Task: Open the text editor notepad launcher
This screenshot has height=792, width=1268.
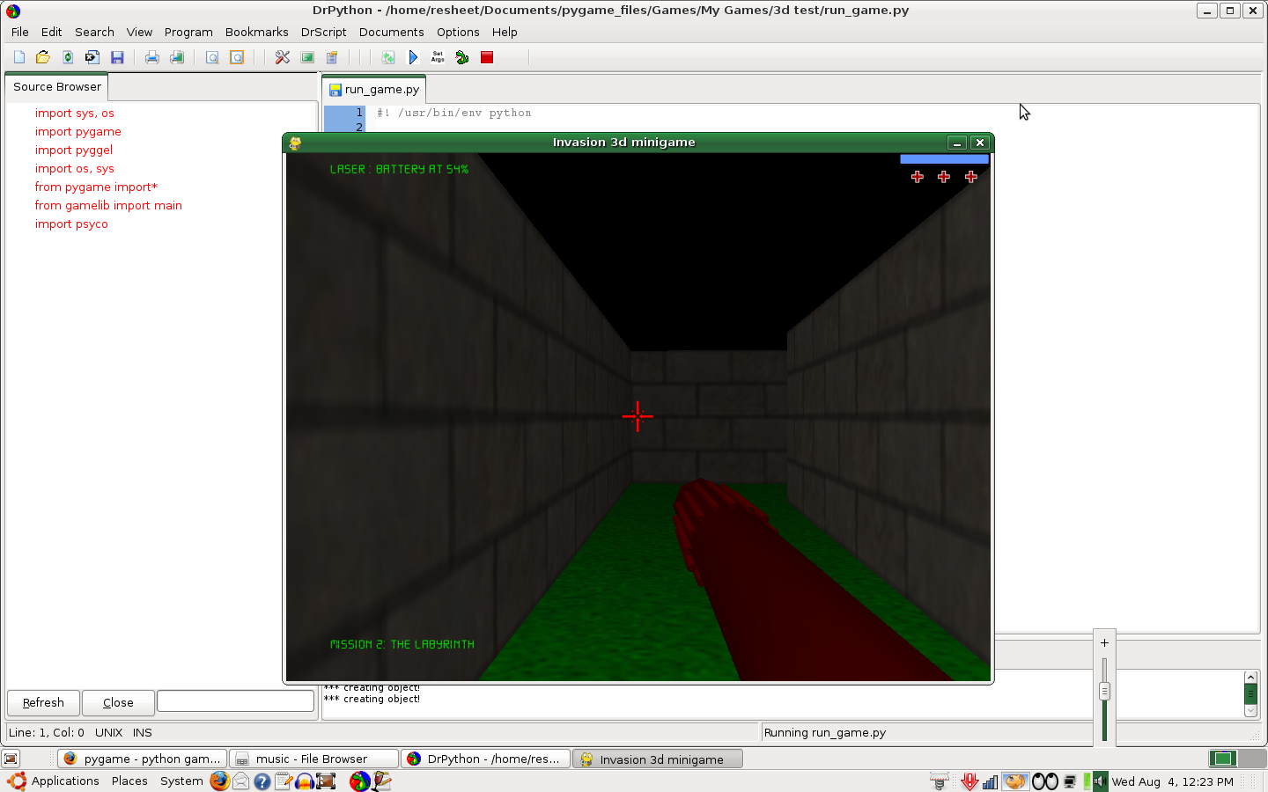Action: pos(284,781)
